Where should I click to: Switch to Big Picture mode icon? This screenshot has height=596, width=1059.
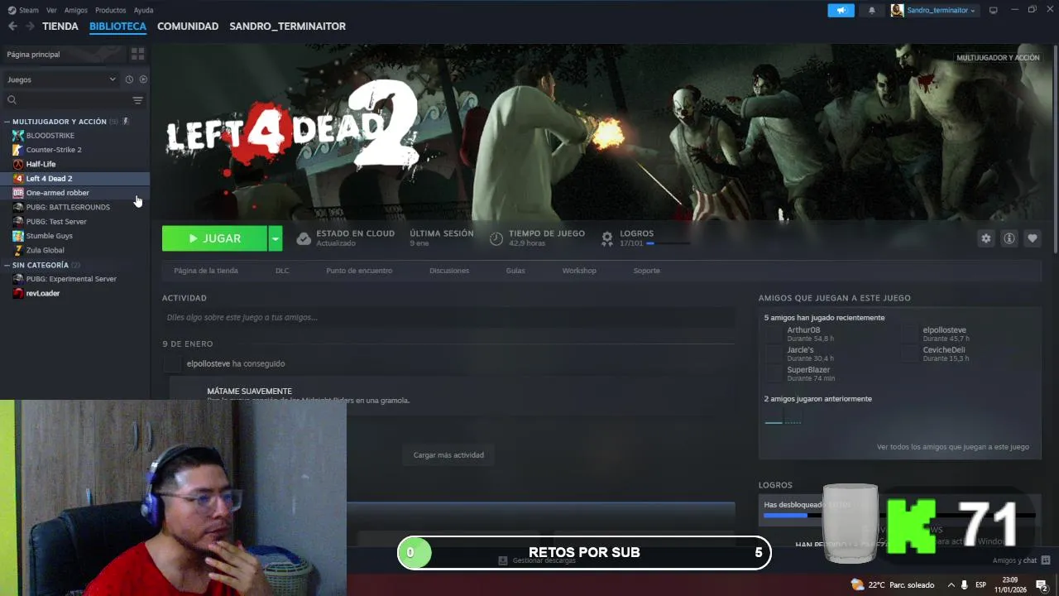click(994, 10)
